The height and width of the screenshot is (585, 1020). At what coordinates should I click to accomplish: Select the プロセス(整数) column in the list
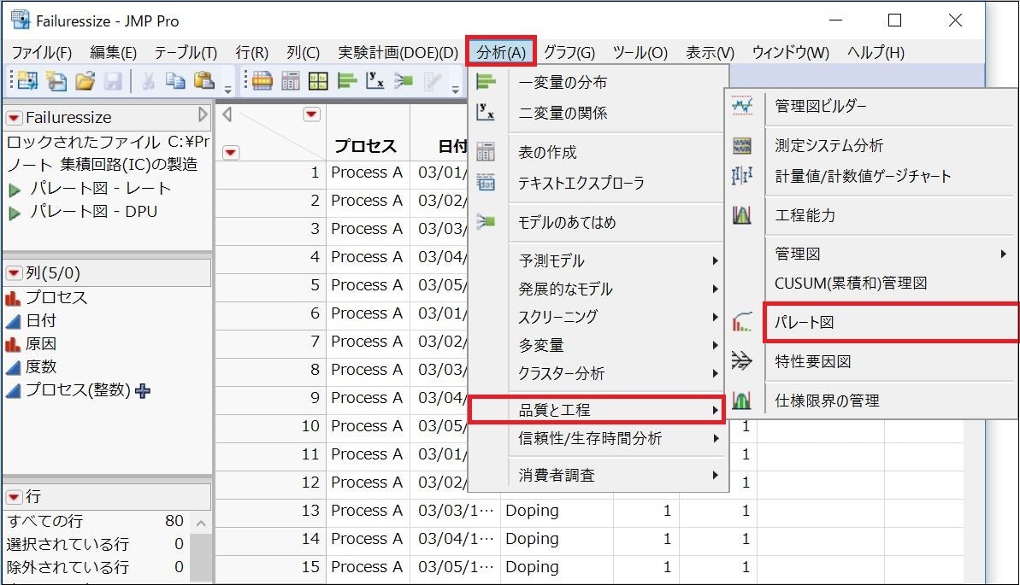click(78, 390)
